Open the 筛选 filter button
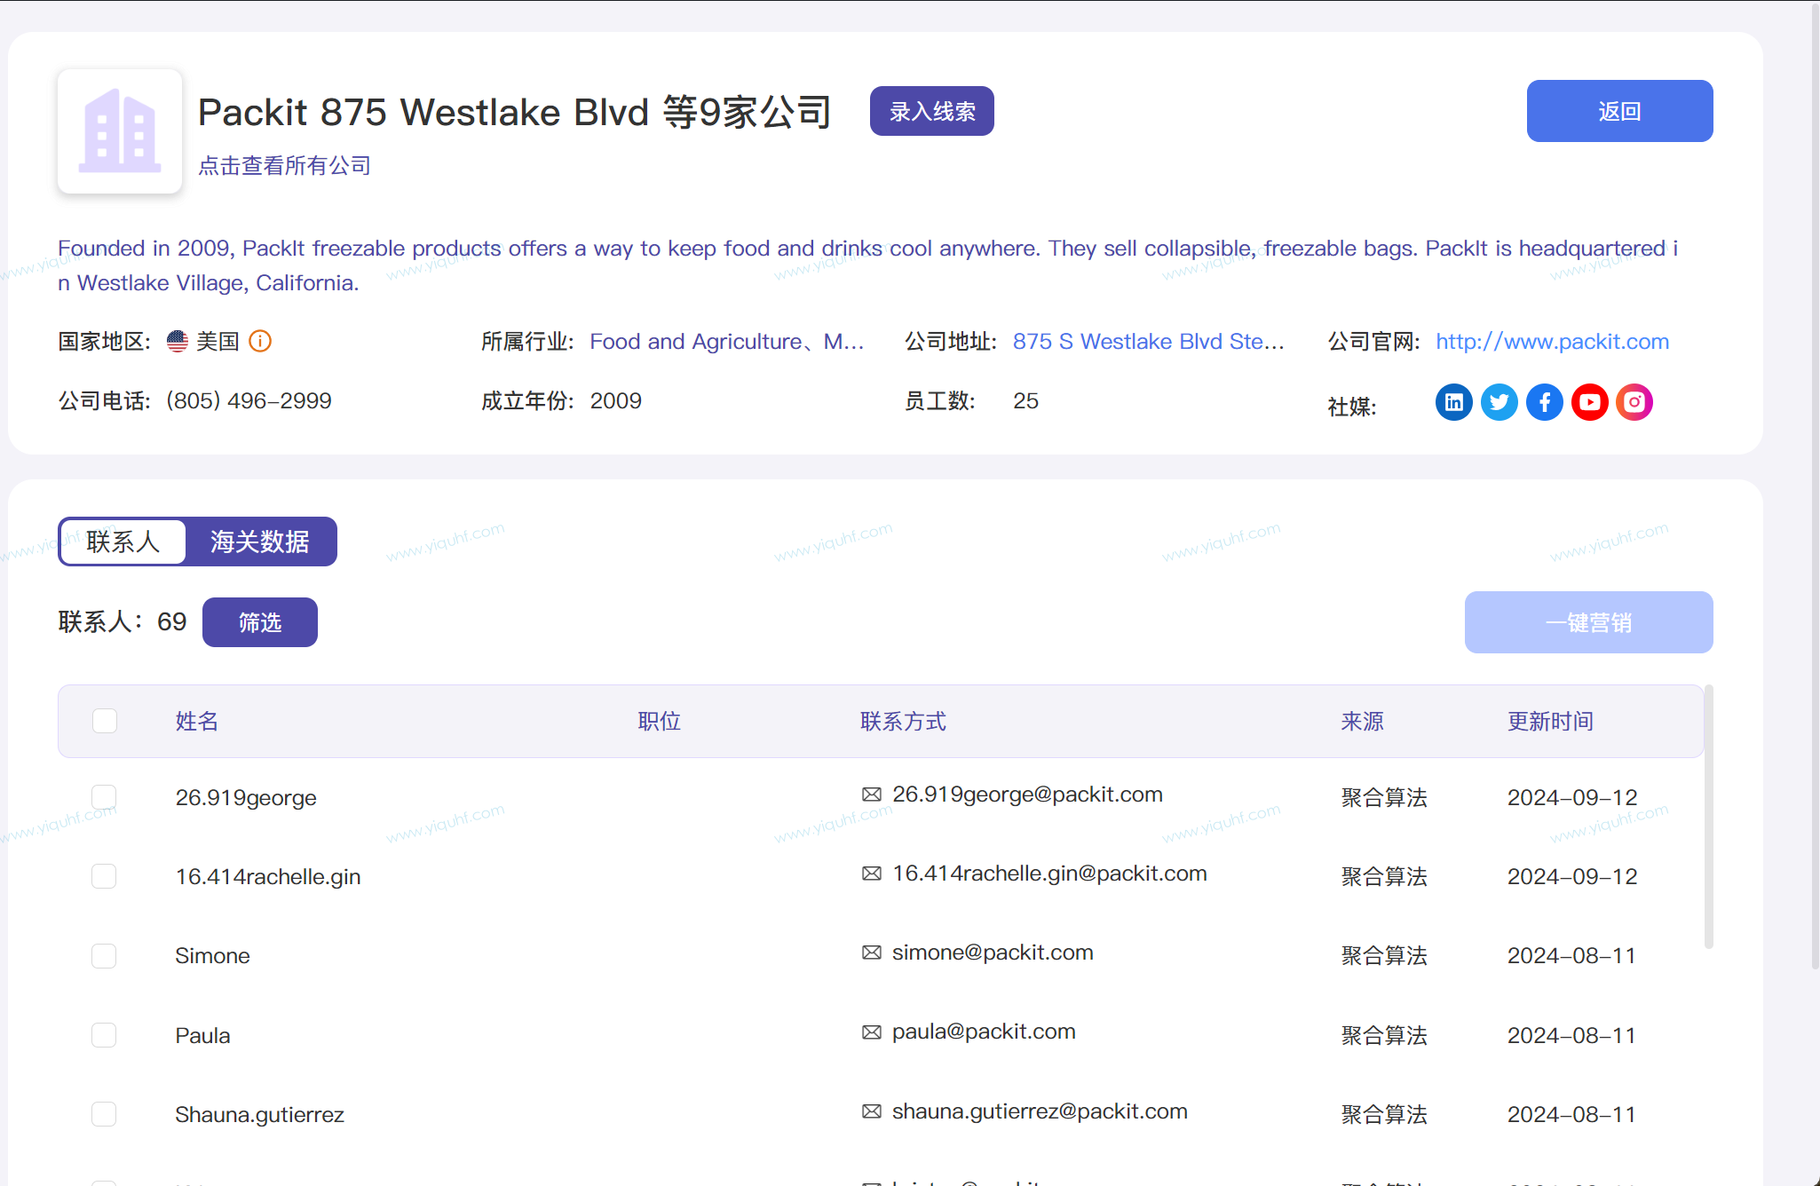Viewport: 1820px width, 1186px height. pos(260,622)
